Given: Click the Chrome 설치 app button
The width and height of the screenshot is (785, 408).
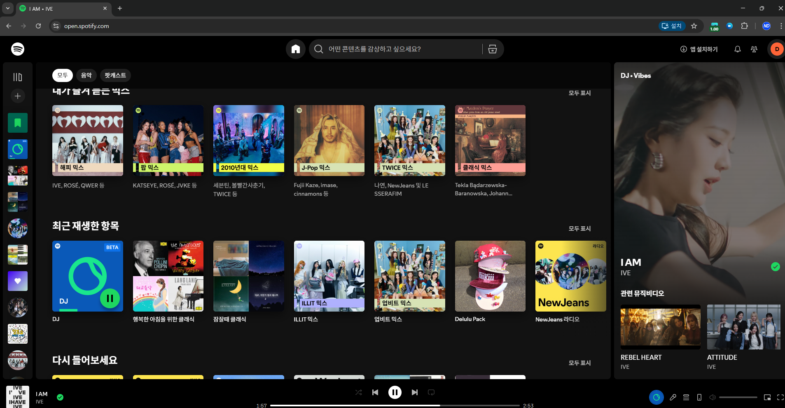Looking at the screenshot, I should point(672,26).
